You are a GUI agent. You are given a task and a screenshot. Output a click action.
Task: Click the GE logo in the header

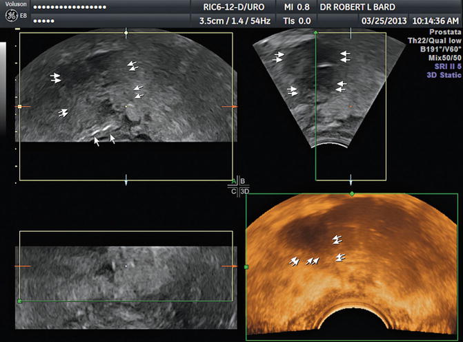tap(11, 16)
